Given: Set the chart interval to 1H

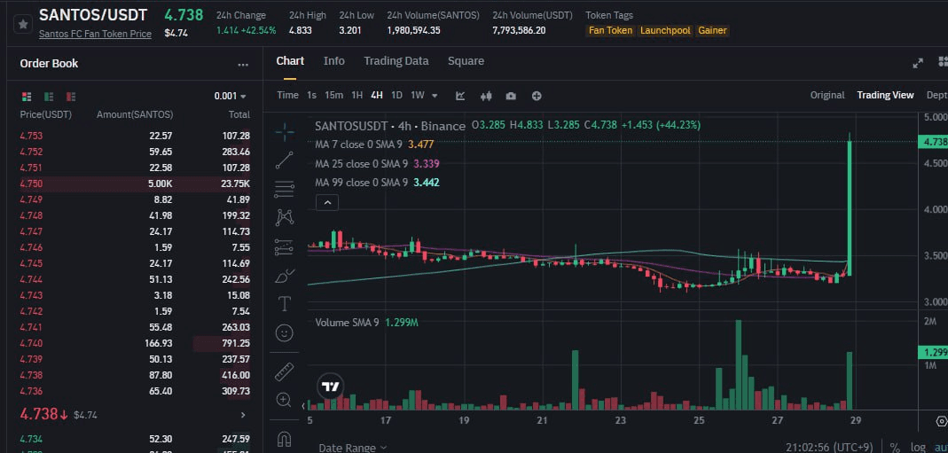Looking at the screenshot, I should pos(357,96).
